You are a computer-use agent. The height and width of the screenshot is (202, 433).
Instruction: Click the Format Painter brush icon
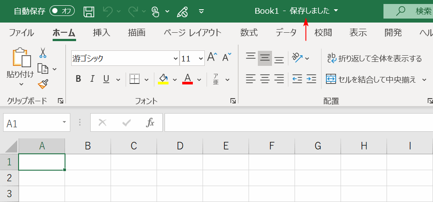coord(43,84)
